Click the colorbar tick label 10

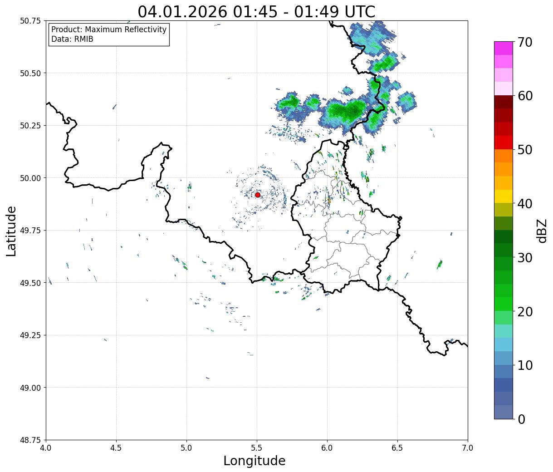click(524, 365)
